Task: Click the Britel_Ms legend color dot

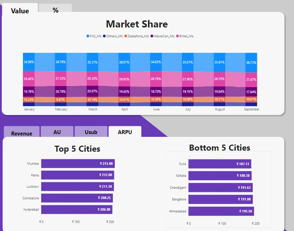Action: point(177,36)
